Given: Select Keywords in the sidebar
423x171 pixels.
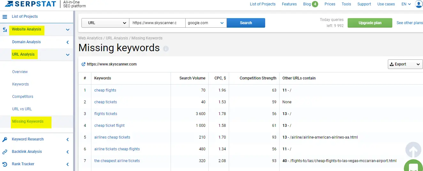Looking at the screenshot, I should point(20,84).
